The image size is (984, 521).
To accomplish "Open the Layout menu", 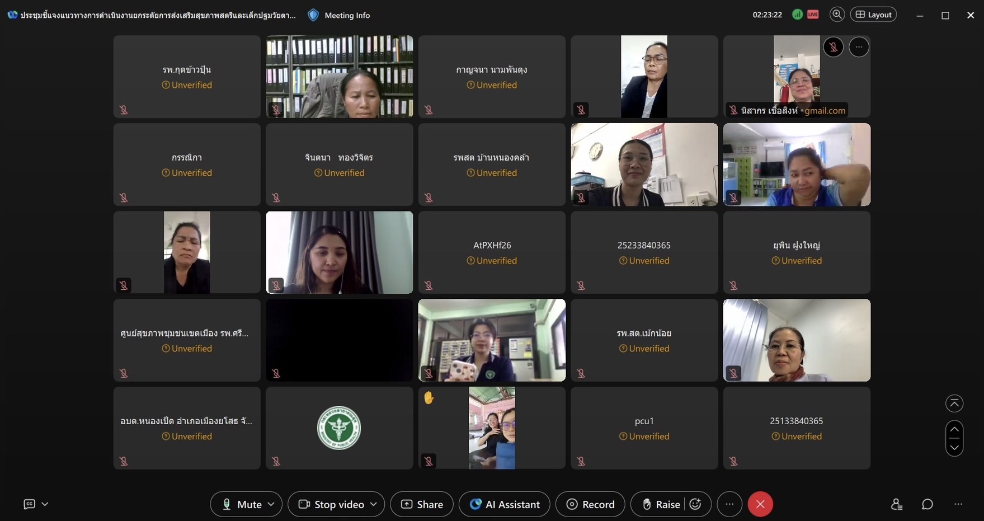I will (873, 15).
